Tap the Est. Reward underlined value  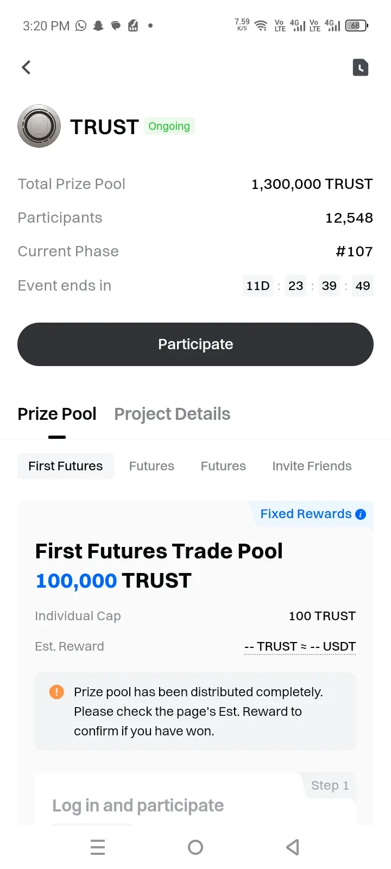click(300, 646)
